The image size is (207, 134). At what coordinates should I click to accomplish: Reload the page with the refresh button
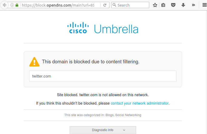click(x=105, y=5)
